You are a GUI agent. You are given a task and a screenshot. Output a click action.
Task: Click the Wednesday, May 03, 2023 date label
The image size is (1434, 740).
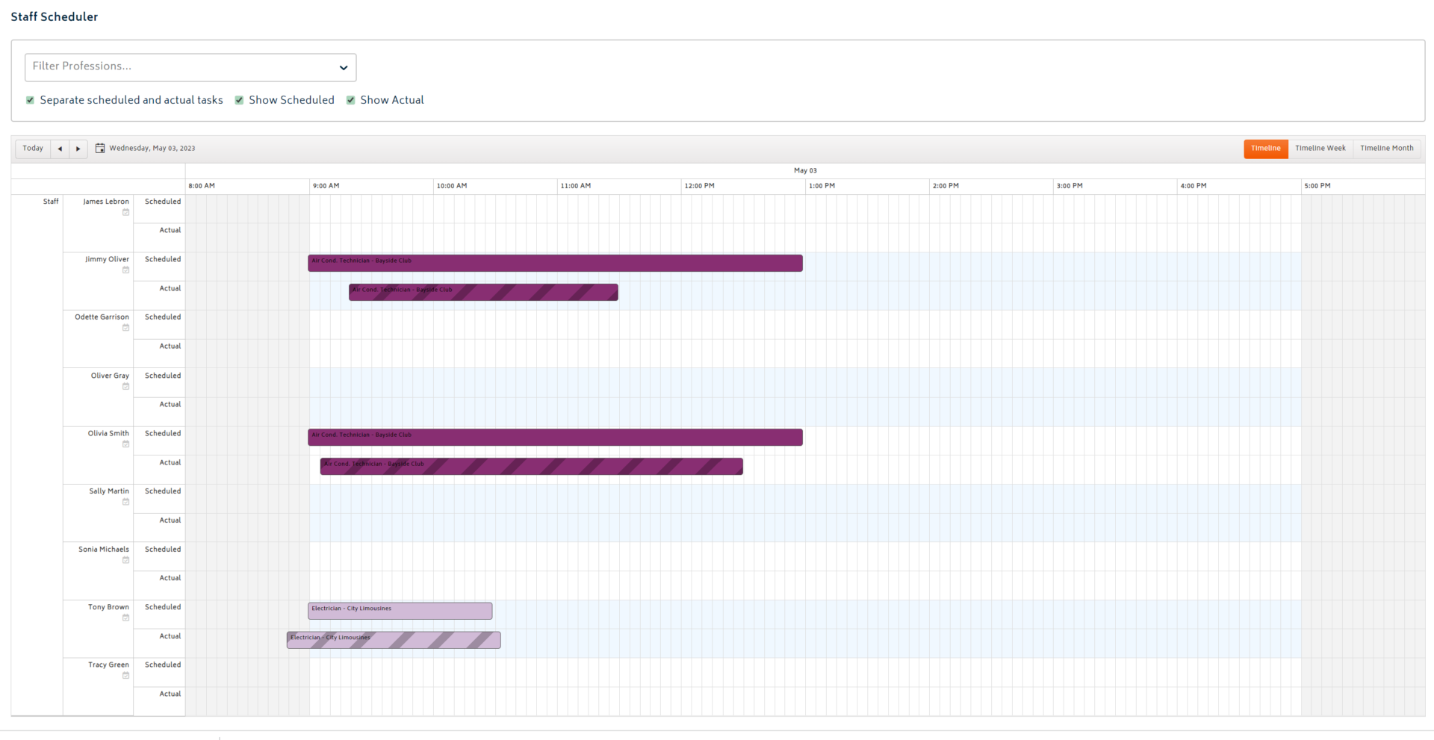pos(152,149)
